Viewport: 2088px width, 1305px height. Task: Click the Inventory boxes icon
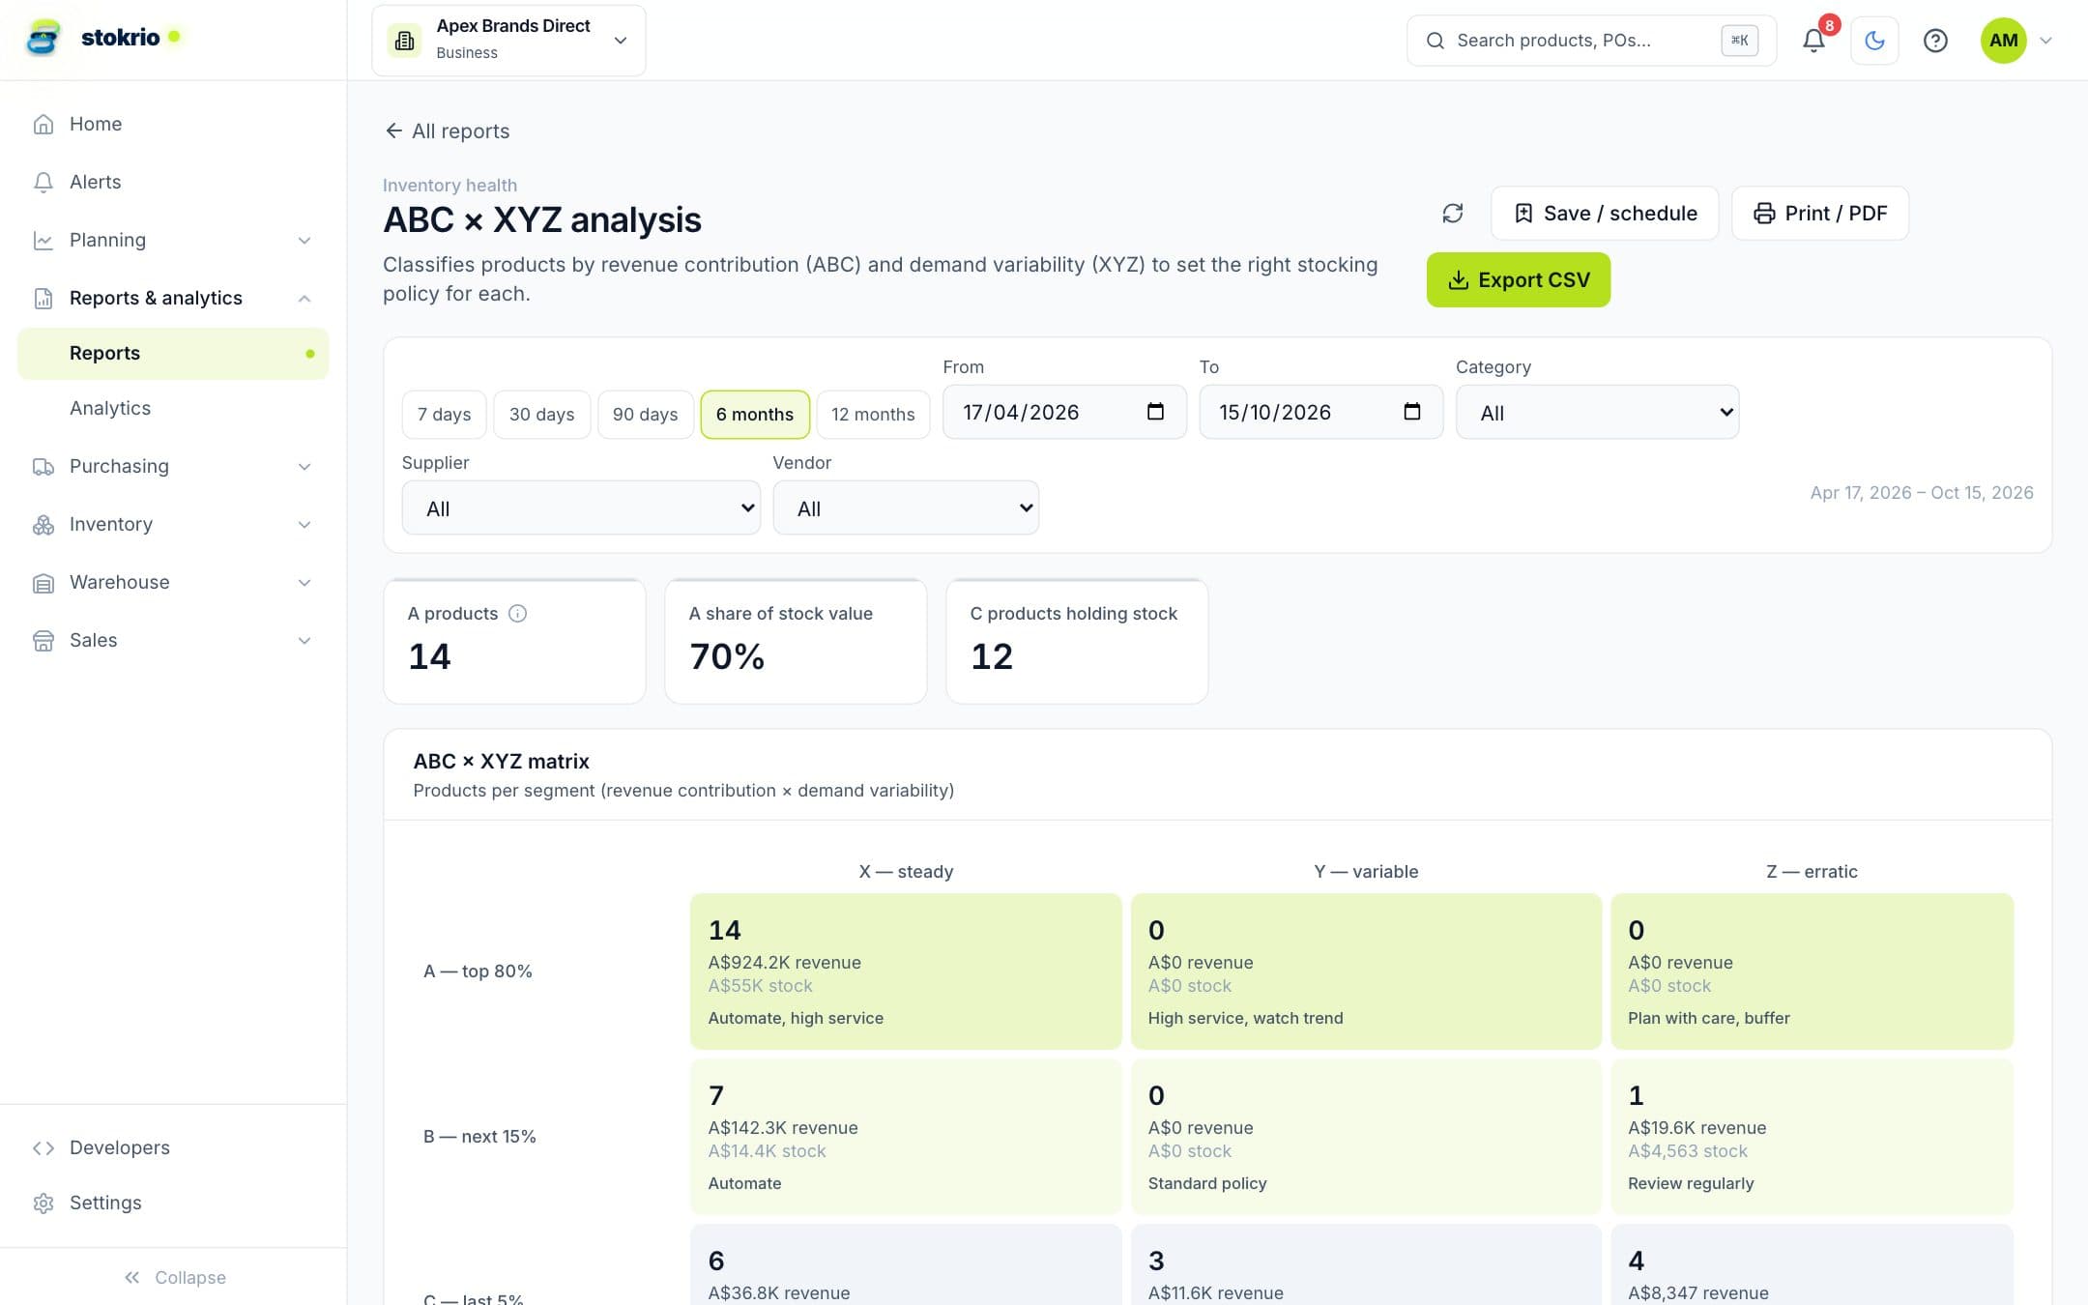(43, 524)
